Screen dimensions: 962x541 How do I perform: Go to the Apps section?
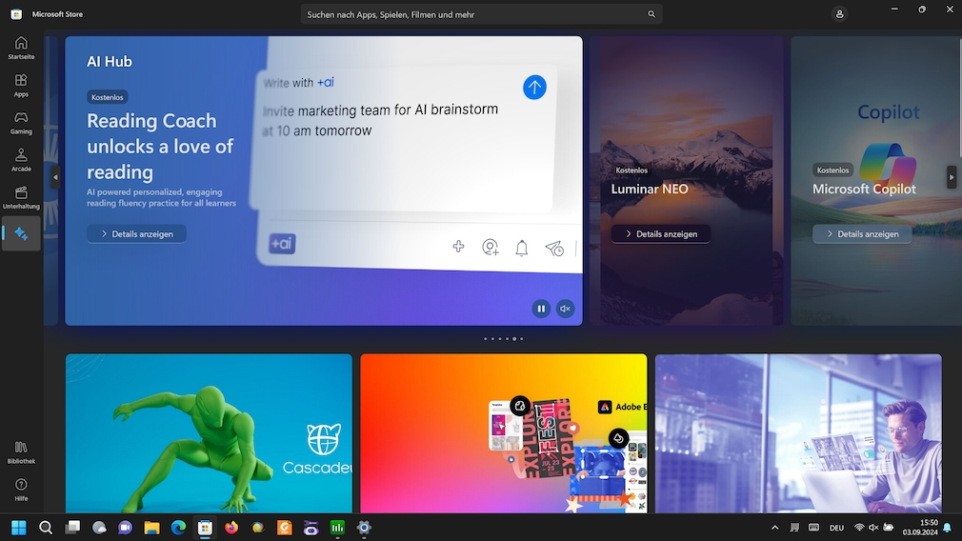pos(21,86)
